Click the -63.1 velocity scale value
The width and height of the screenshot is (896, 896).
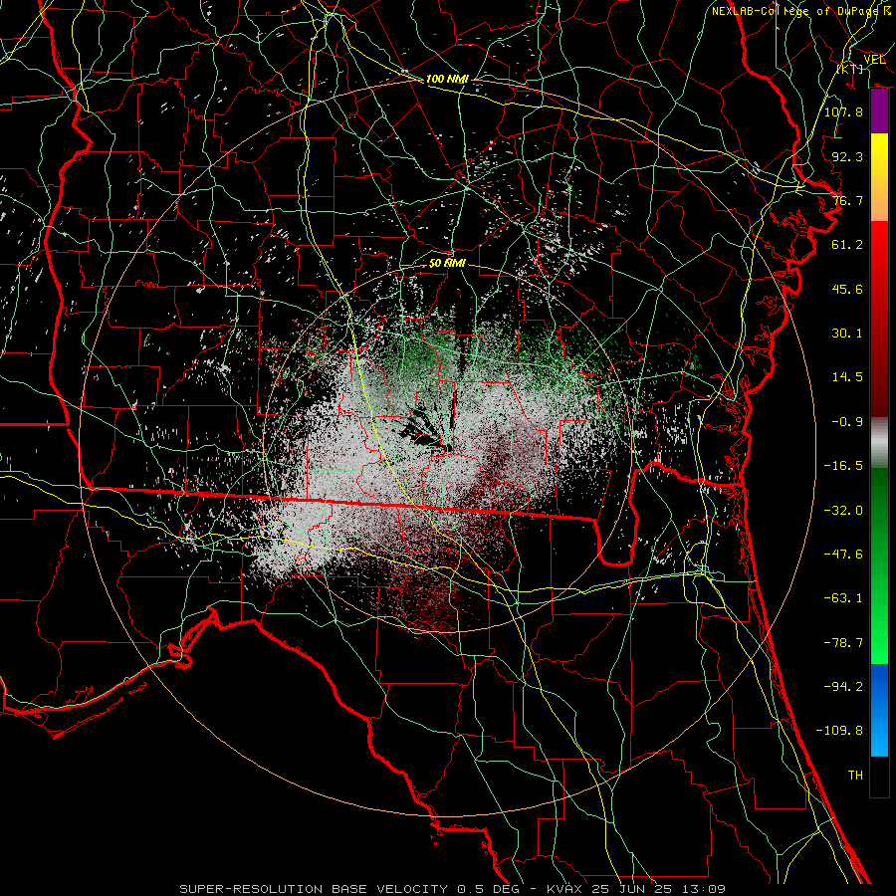(843, 598)
